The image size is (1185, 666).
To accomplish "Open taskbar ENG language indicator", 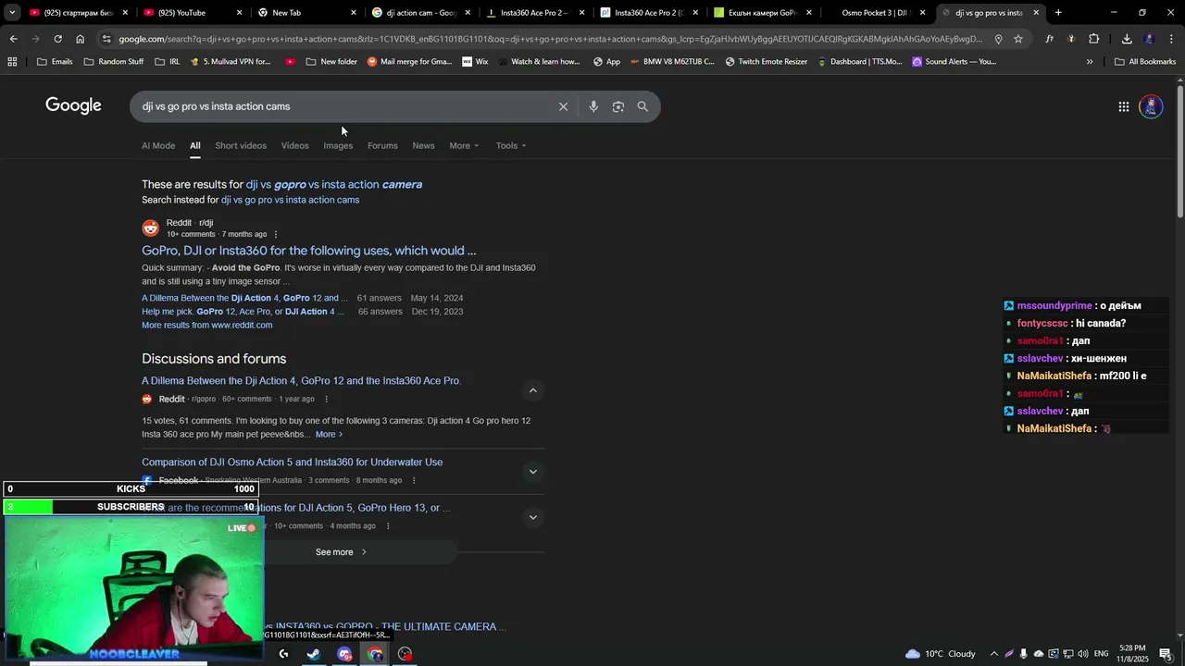I will coord(1101,654).
